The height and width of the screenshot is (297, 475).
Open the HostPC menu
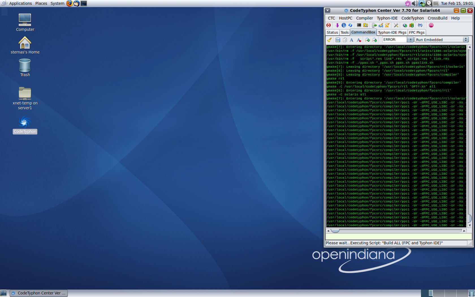tap(346, 18)
